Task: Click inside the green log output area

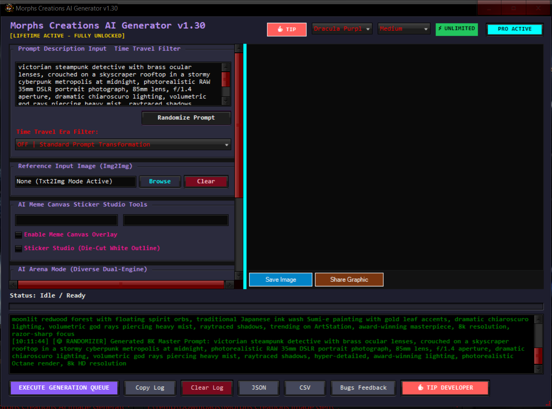Action: pyautogui.click(x=272, y=344)
